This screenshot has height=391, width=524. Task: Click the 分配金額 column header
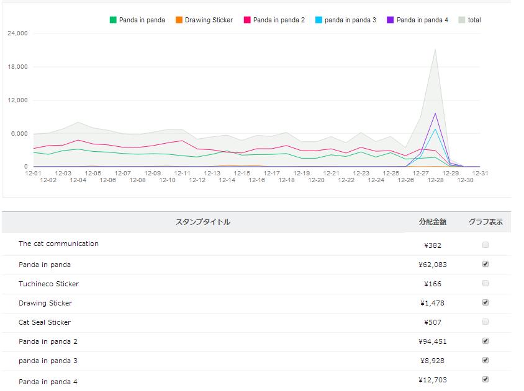click(x=433, y=222)
